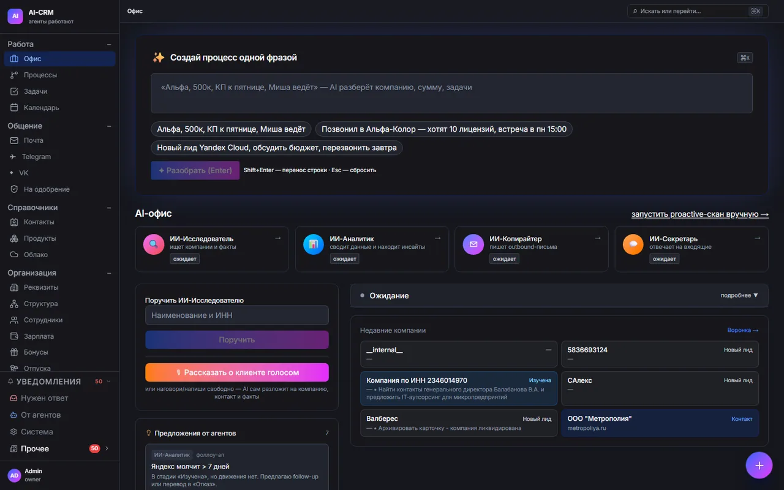Screen dimensions: 784x490
Task: Click the process phrase text area
Action: pos(451,93)
